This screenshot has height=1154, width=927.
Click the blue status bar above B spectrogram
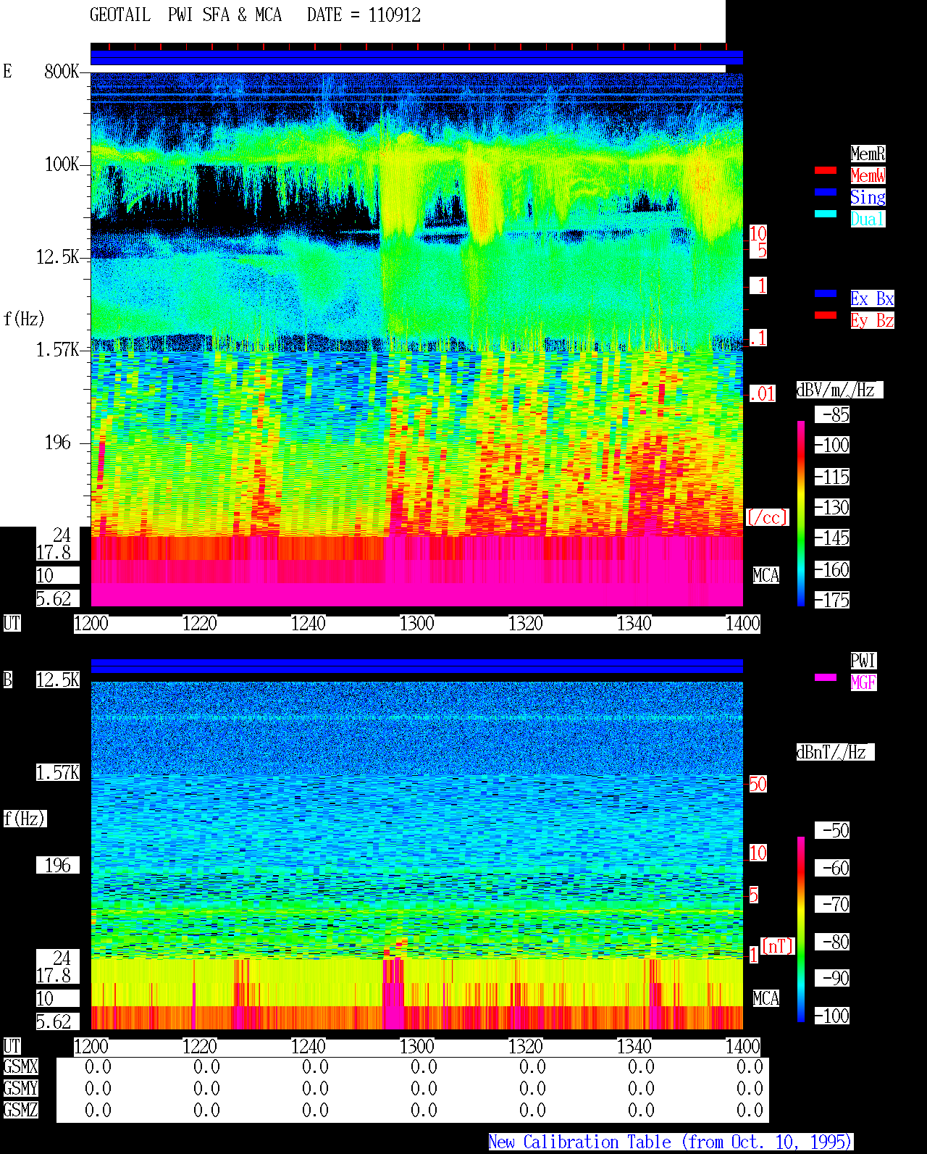point(416,666)
